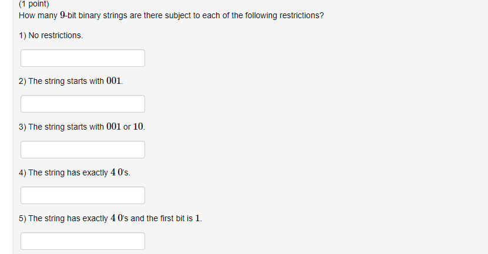488x254 pixels.
Task: Click the answer field for exactly 4 0's
Action: coord(83,195)
